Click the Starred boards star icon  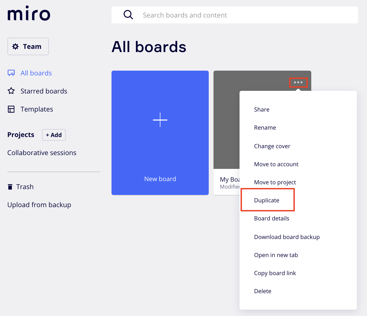(x=11, y=91)
